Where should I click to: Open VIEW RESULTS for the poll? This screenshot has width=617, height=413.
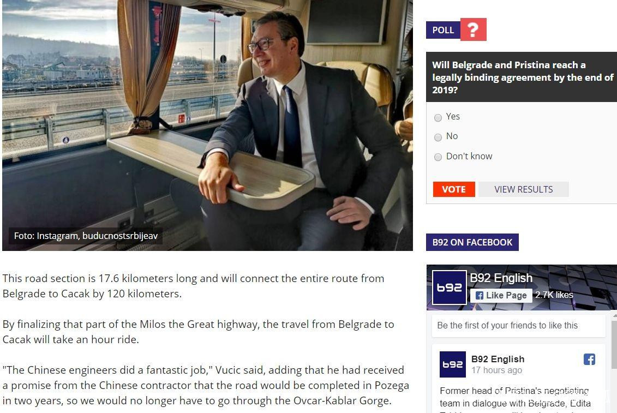tap(523, 189)
